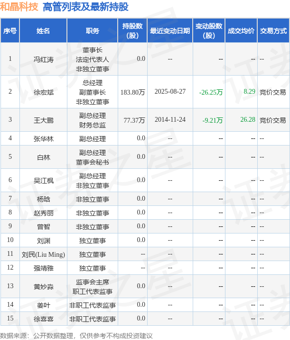Image resolution: width=290 pixels, height=340 pixels.
Task: Select the 姓名 column header
Action: click(43, 31)
